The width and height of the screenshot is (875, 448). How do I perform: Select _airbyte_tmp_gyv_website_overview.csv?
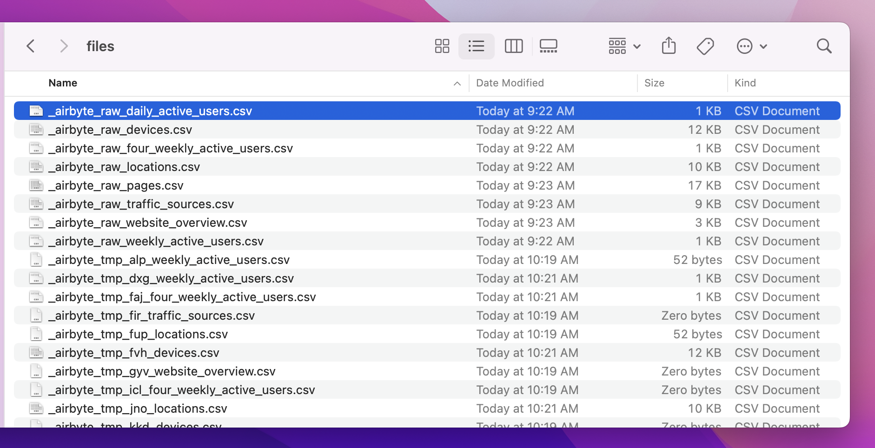tap(162, 371)
